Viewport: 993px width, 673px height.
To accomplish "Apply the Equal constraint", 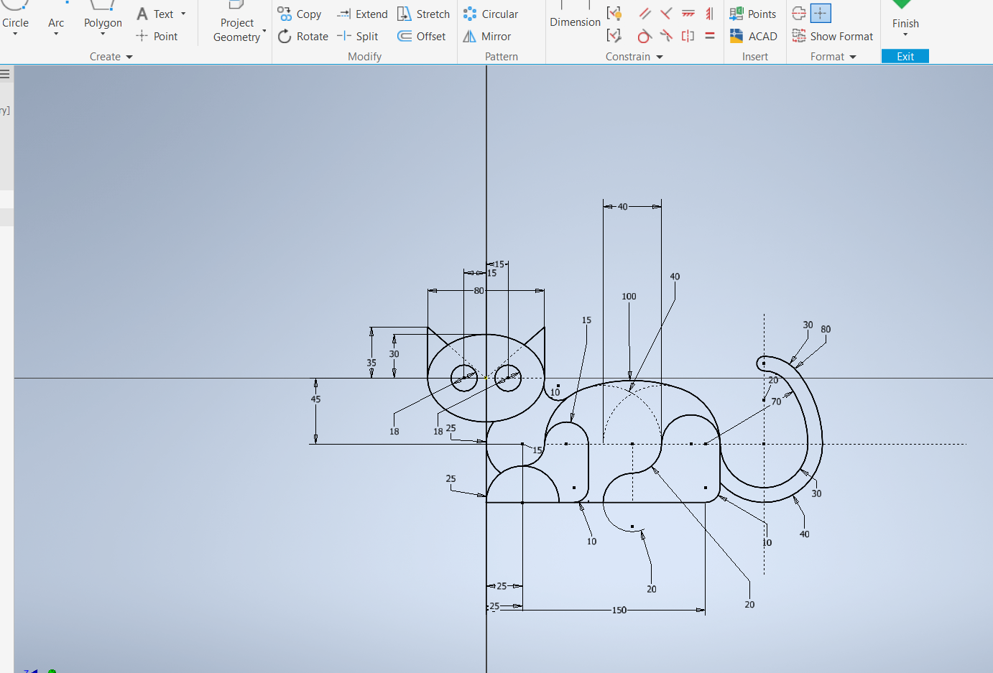I will (x=710, y=36).
